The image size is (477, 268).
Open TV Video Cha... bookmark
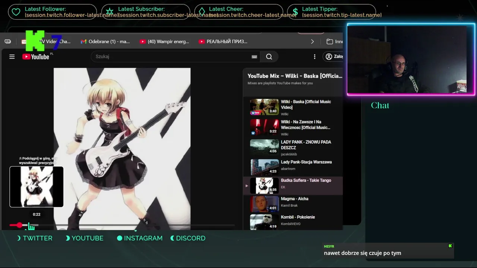coord(46,42)
